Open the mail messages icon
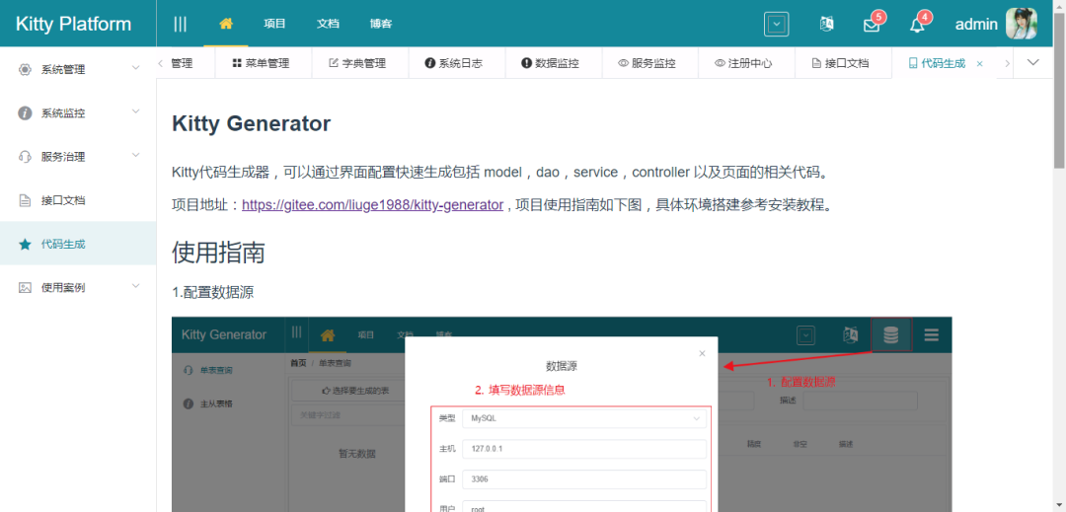 click(871, 25)
